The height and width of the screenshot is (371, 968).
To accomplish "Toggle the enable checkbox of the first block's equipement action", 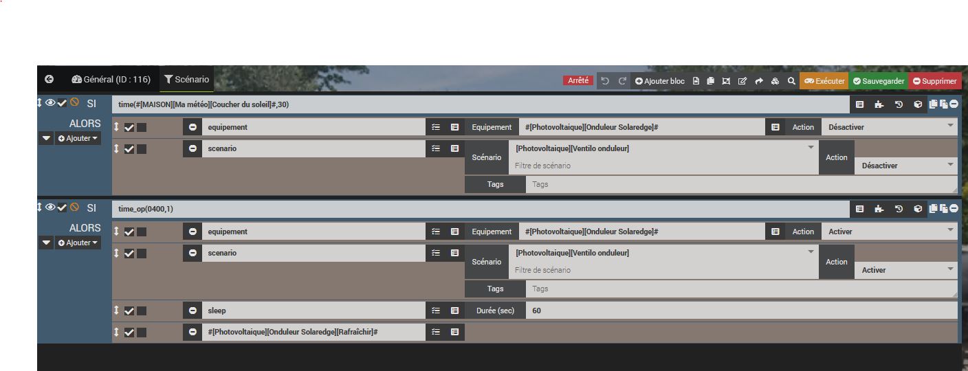I will pos(129,127).
